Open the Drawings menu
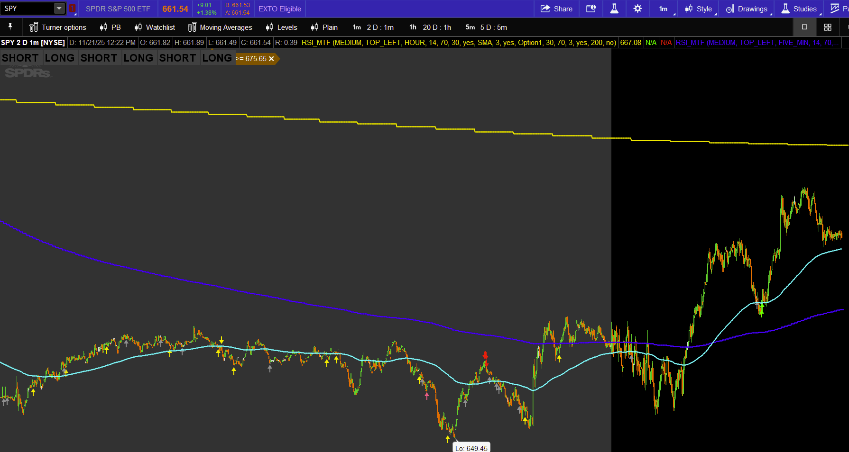849x452 pixels. tap(747, 9)
